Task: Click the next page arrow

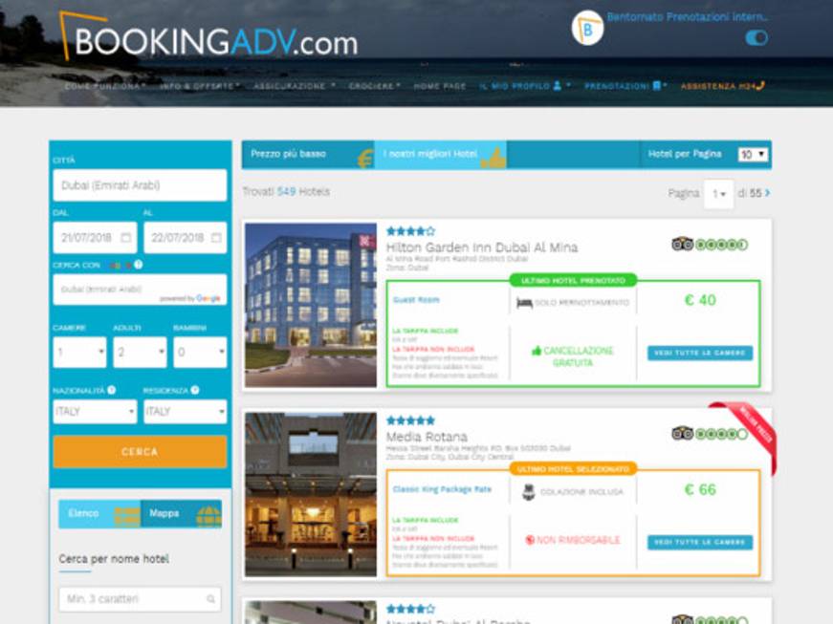Action: tap(767, 193)
